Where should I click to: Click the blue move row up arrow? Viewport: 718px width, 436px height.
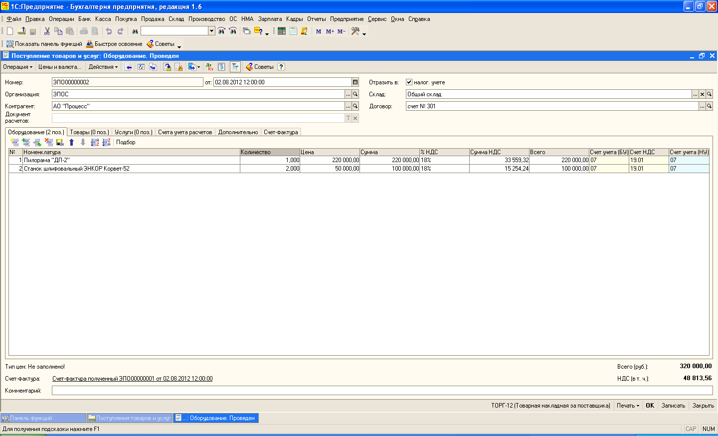72,142
